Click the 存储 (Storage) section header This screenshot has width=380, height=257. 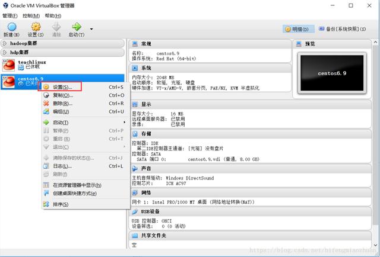(x=250, y=134)
